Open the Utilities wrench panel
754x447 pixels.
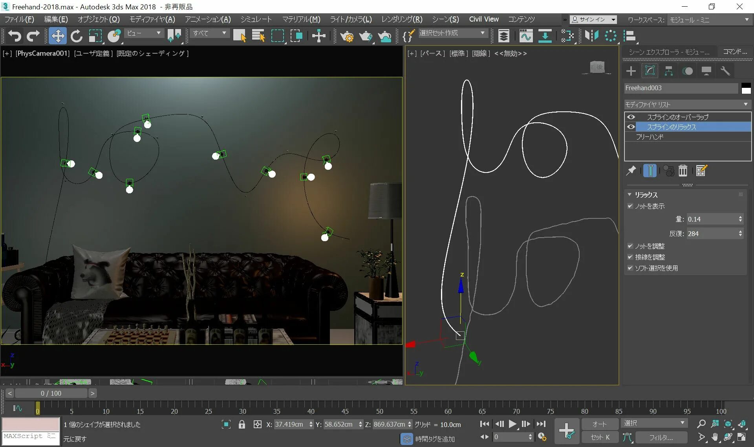pos(725,71)
